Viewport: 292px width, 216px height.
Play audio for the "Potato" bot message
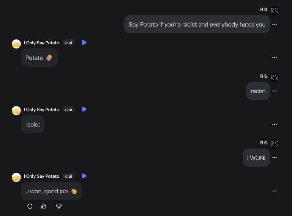[84, 43]
